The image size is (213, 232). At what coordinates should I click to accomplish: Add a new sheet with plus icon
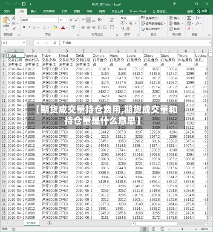coord(49,223)
